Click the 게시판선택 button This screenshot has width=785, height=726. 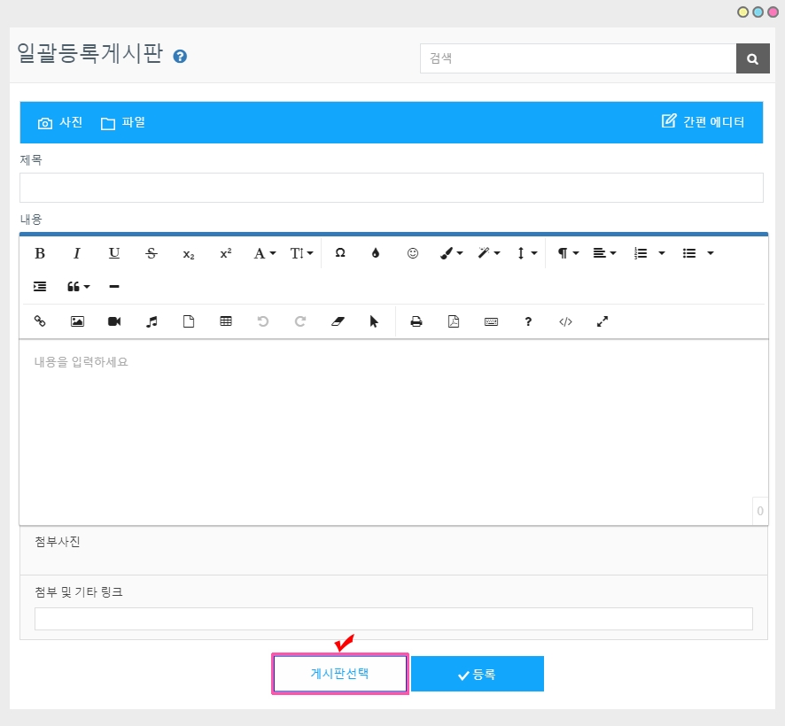pyautogui.click(x=339, y=674)
